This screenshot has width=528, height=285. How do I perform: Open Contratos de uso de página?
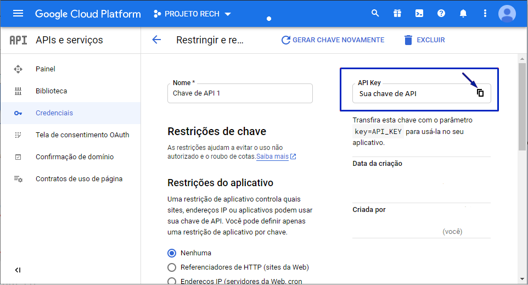coord(71,179)
